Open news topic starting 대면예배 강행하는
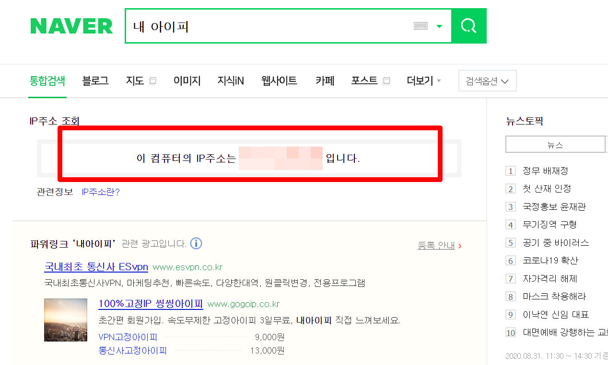 565,332
